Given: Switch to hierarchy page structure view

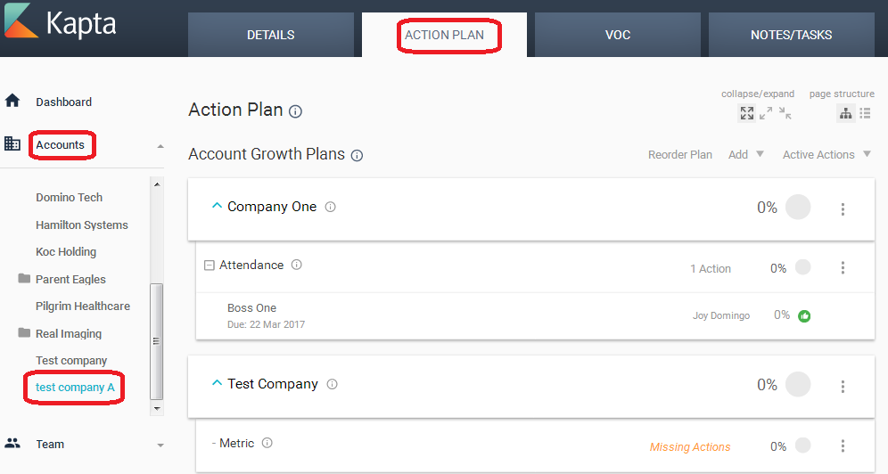Looking at the screenshot, I should 845,113.
